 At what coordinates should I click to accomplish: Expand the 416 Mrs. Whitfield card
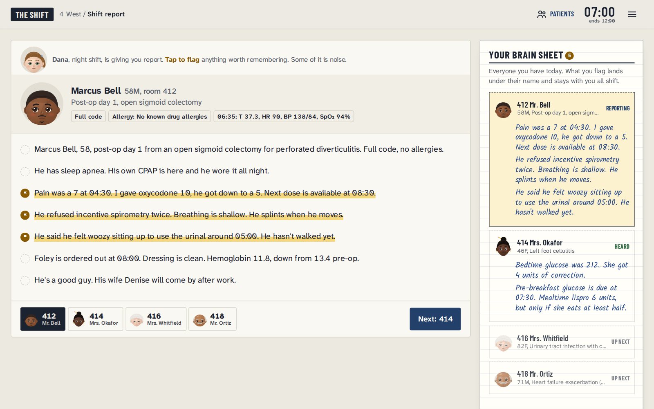coord(562,342)
